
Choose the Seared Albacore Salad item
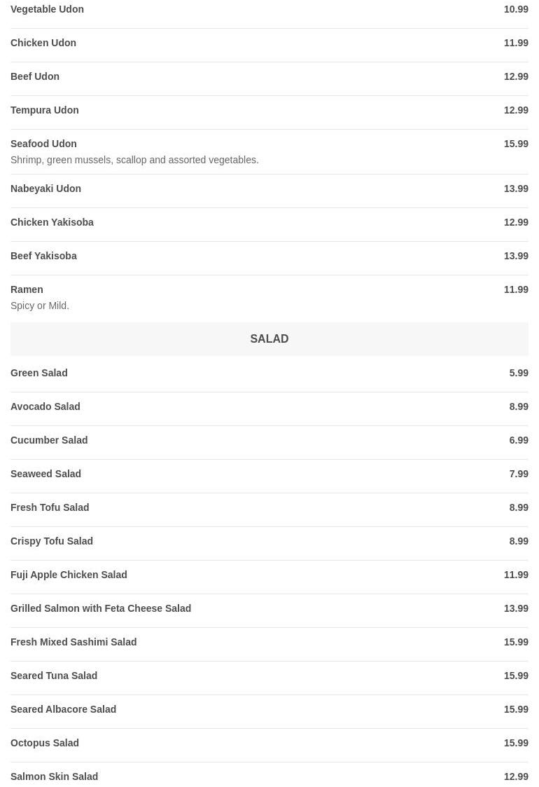[x=63, y=709]
